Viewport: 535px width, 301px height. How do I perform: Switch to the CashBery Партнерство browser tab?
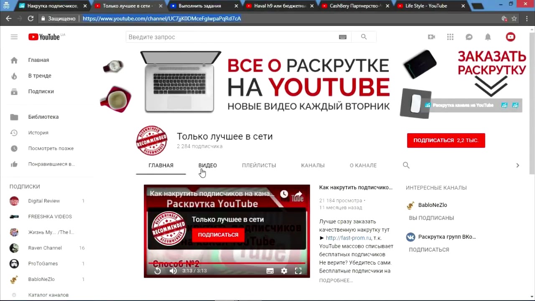coord(355,6)
